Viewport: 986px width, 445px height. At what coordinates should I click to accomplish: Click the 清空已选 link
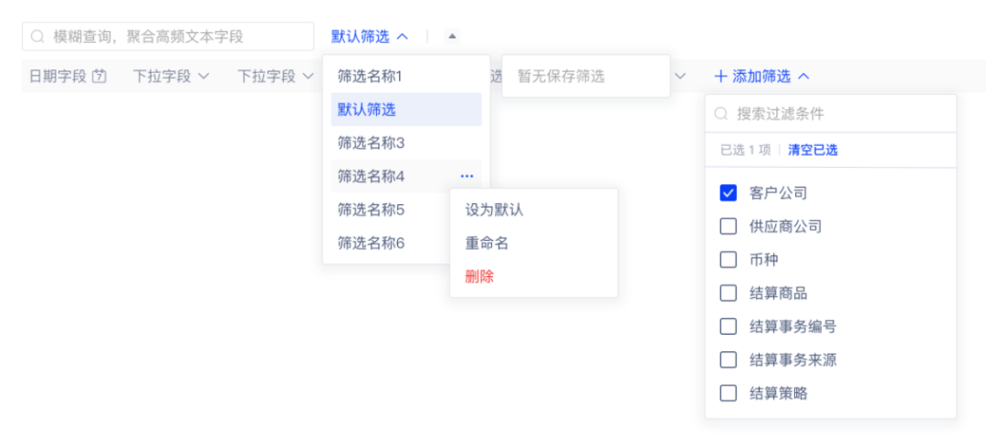click(x=813, y=150)
